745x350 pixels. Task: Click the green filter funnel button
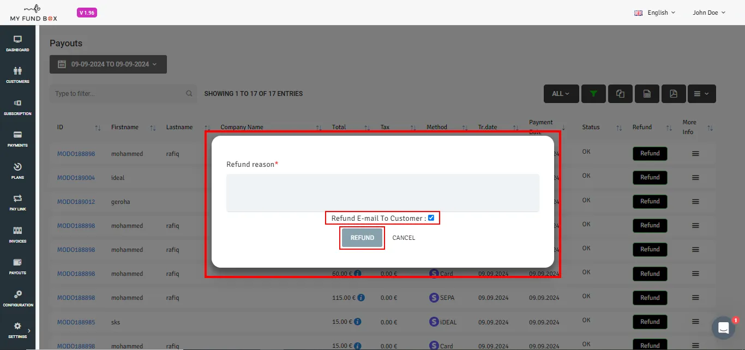click(x=593, y=94)
